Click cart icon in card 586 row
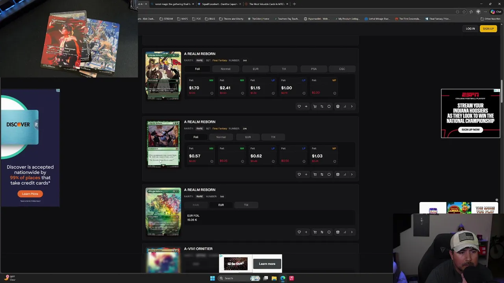 click(x=315, y=232)
